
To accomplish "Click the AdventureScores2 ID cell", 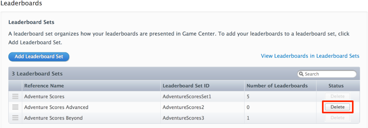I will (x=183, y=107).
